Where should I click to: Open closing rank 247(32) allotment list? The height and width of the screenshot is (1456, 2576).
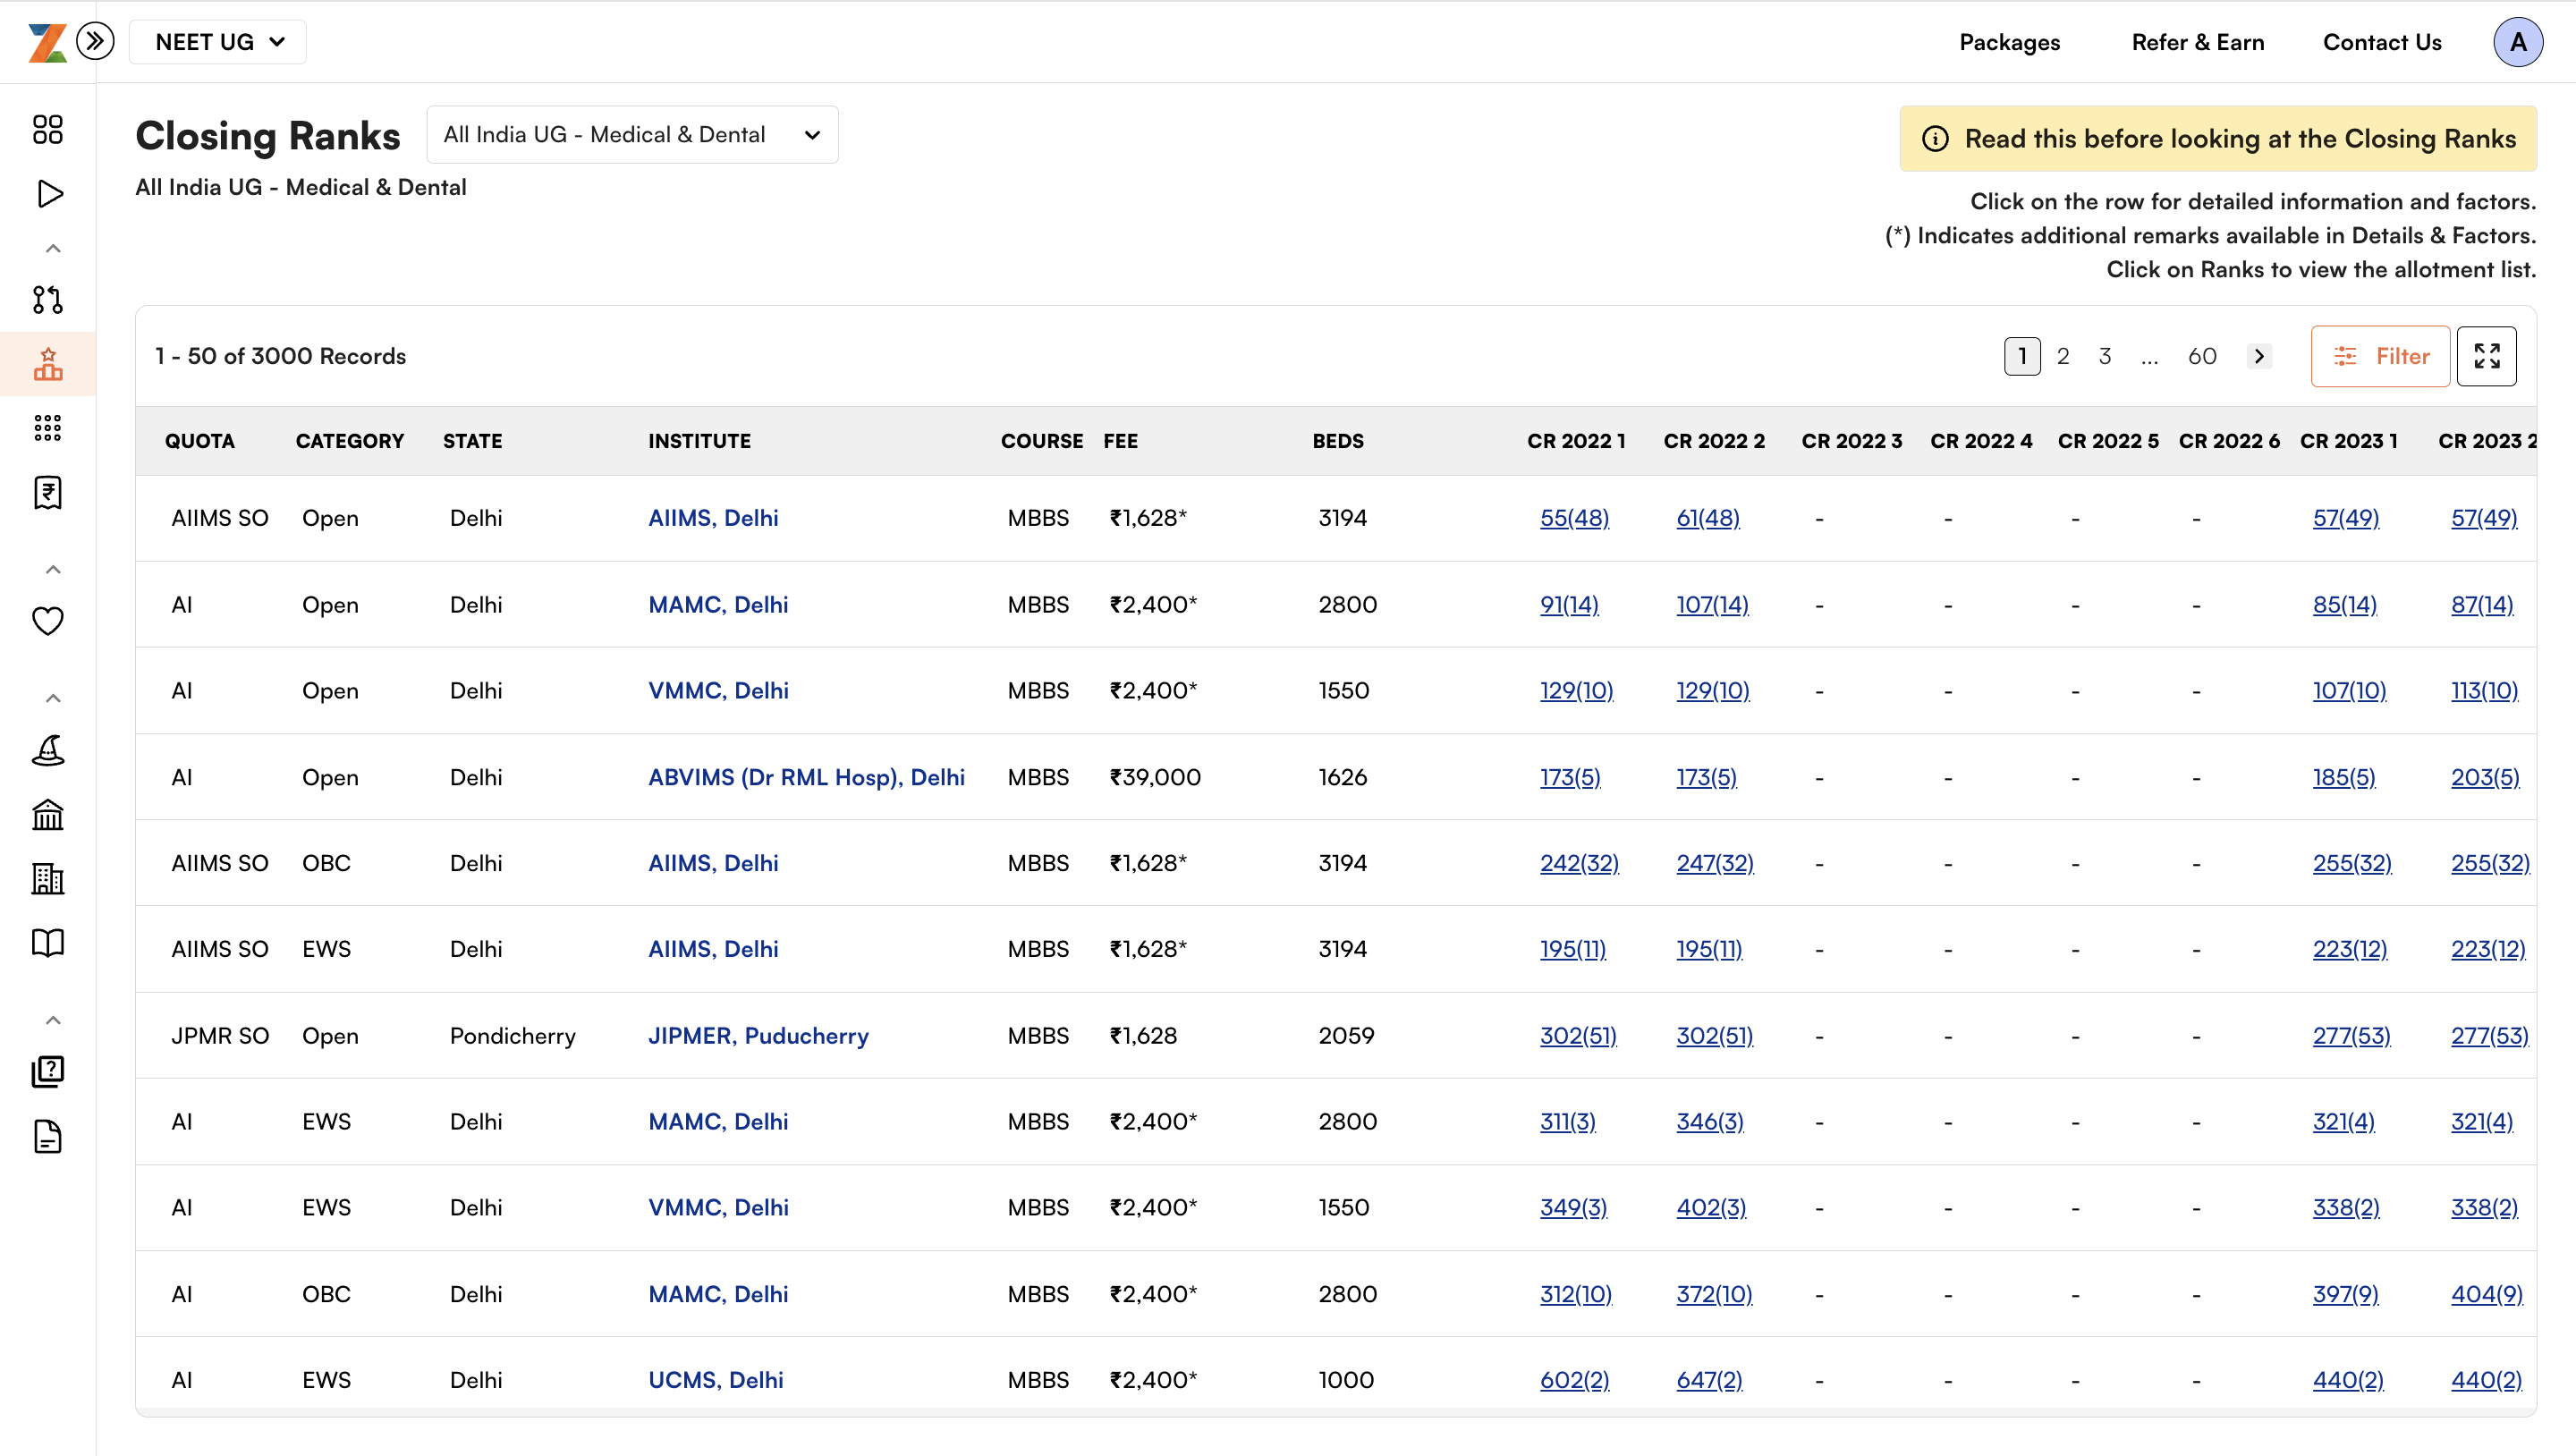click(x=1715, y=863)
